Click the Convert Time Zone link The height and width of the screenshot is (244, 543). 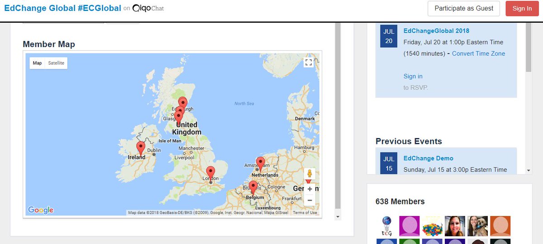tap(478, 53)
